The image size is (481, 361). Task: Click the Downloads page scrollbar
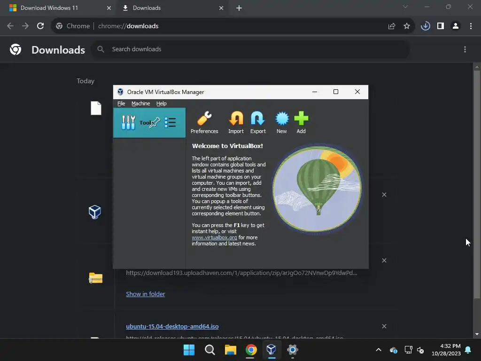[x=477, y=184]
